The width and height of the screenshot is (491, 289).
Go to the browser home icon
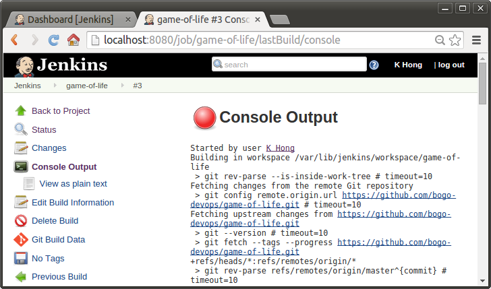74,40
